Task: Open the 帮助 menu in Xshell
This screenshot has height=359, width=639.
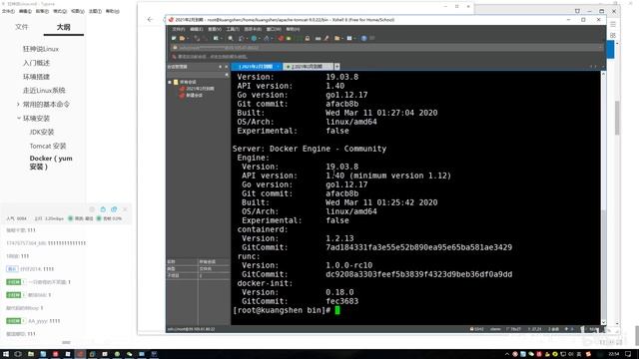Action: pos(293,29)
